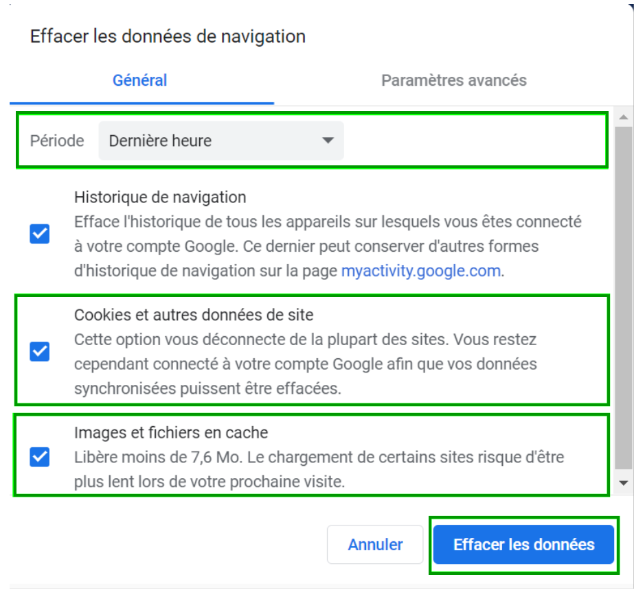634x590 pixels.
Task: Click the vertical scrollbar thumb
Action: pyautogui.click(x=624, y=298)
